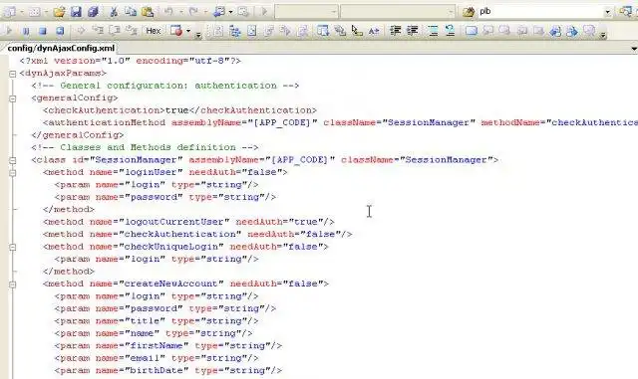This screenshot has height=379, width=638.
Task: Click the New Project toolbar icon
Action: (x=9, y=12)
